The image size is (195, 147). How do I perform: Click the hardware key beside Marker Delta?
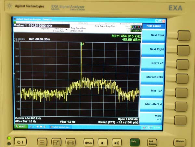click(182, 79)
